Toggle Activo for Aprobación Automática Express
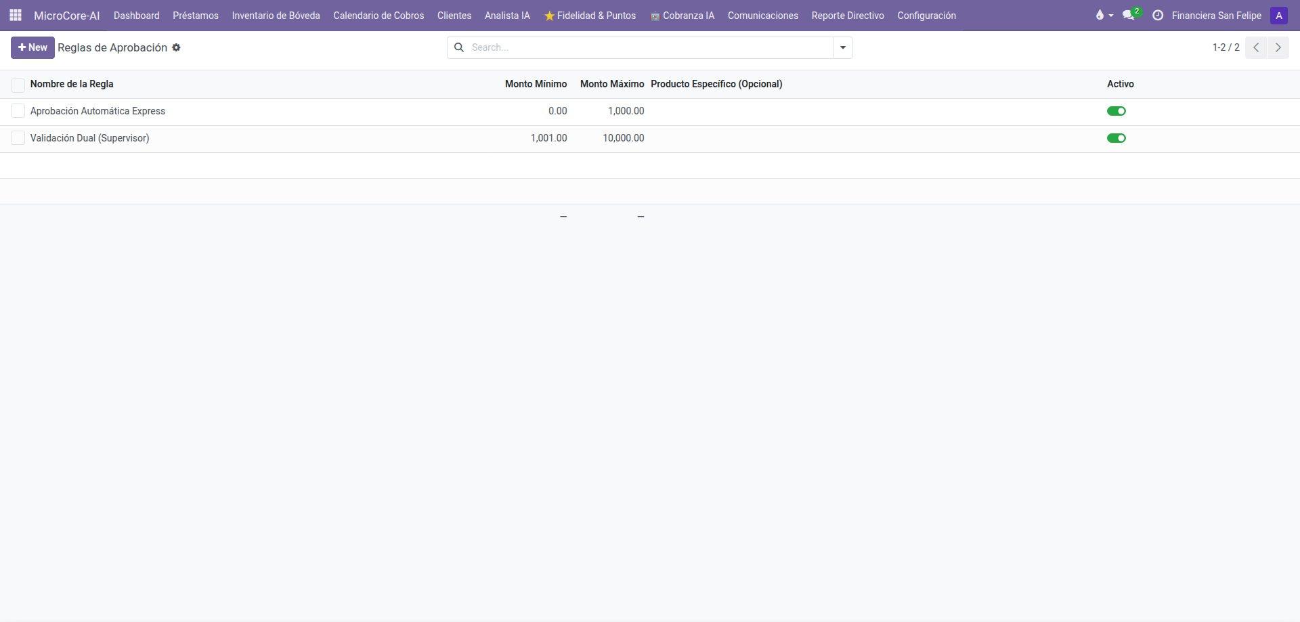This screenshot has height=622, width=1300. [x=1117, y=111]
